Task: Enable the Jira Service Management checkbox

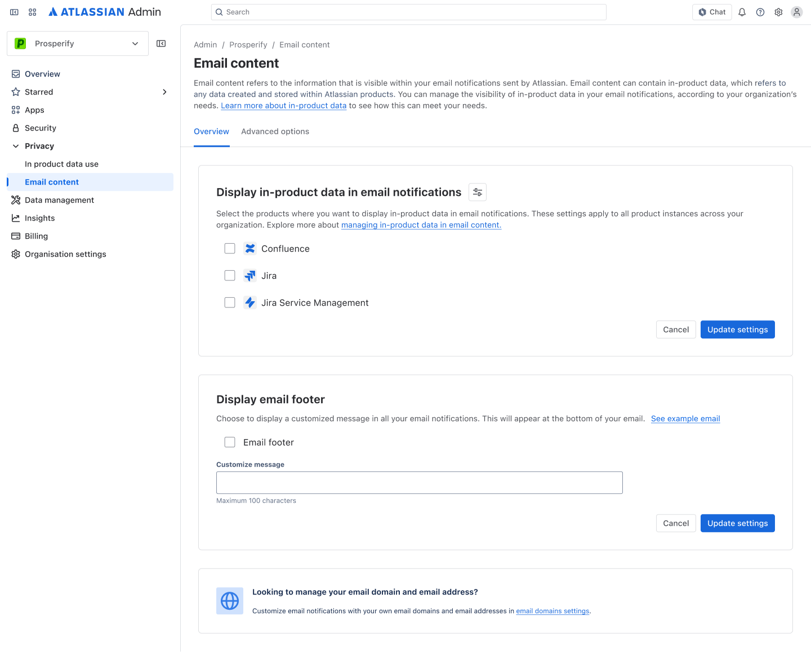Action: 230,302
